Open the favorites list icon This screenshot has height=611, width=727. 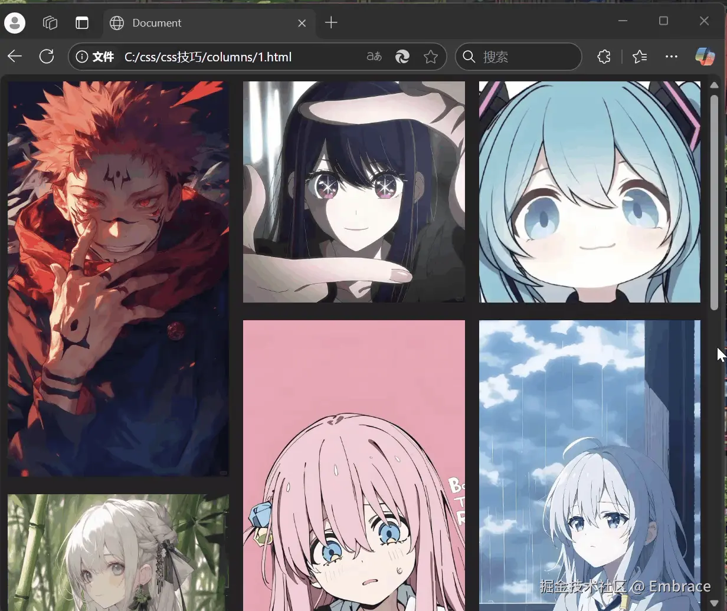pos(640,57)
